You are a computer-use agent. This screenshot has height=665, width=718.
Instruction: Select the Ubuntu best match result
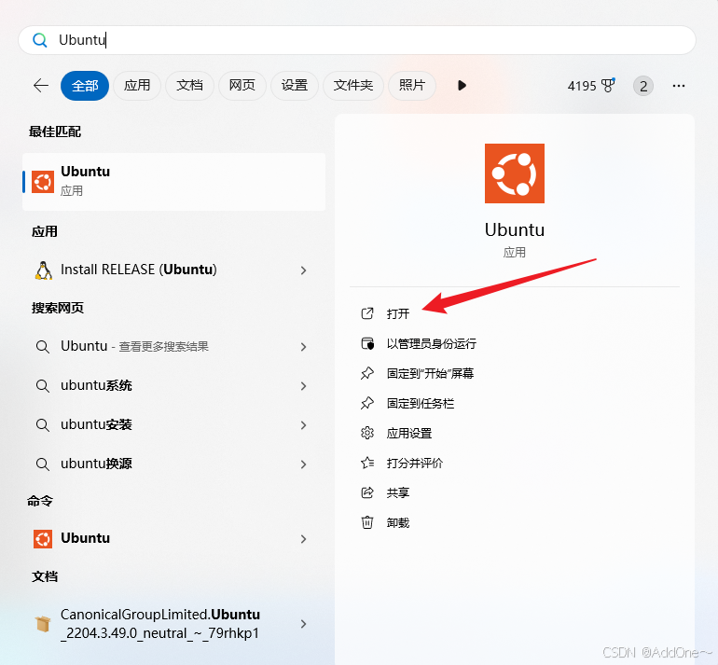[x=174, y=182]
